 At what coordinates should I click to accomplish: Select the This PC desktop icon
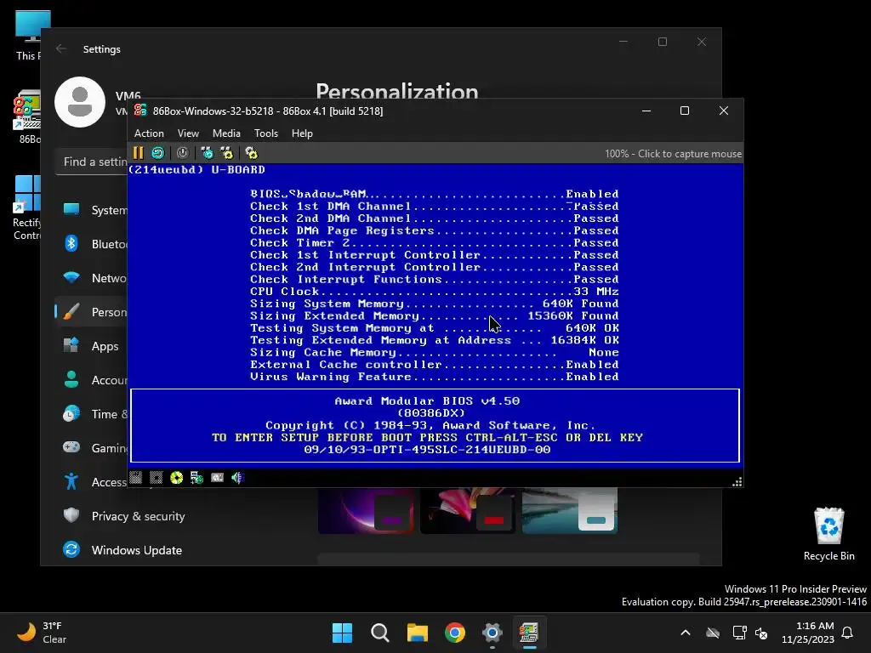point(28,36)
